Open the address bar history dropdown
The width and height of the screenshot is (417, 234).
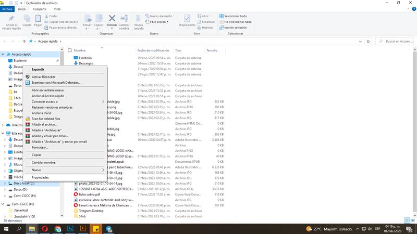360,42
